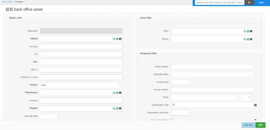Click the IMEI 2 input field

pyautogui.click(x=81, y=70)
